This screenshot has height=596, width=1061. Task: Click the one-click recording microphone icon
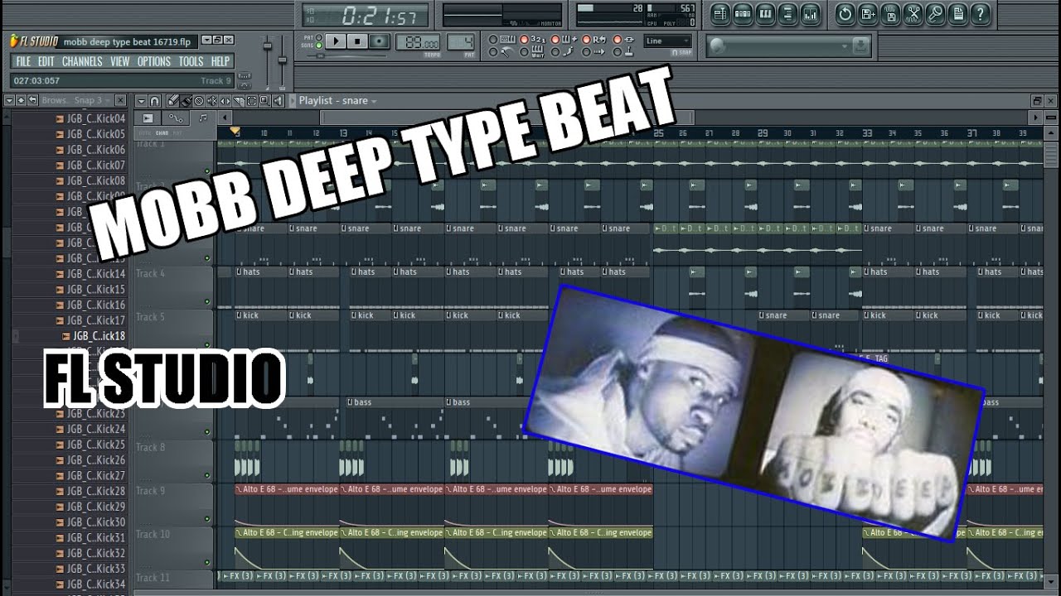tap(935, 13)
